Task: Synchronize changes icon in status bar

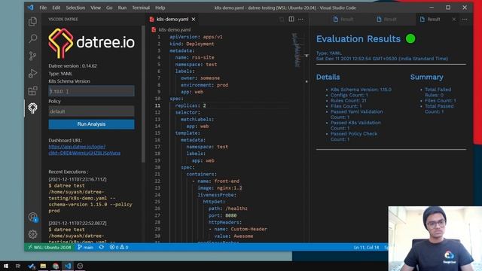Action: tap(102, 247)
